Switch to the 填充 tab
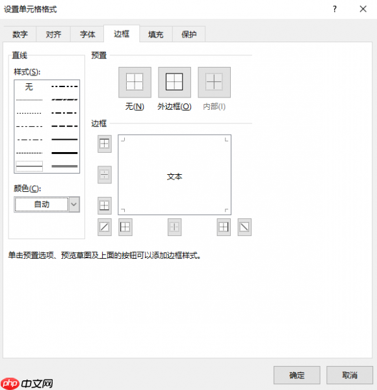This screenshot has width=377, height=390. click(155, 34)
